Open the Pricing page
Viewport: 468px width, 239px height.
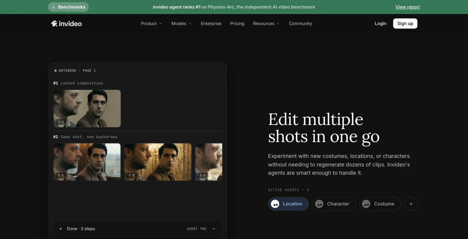pyautogui.click(x=237, y=23)
